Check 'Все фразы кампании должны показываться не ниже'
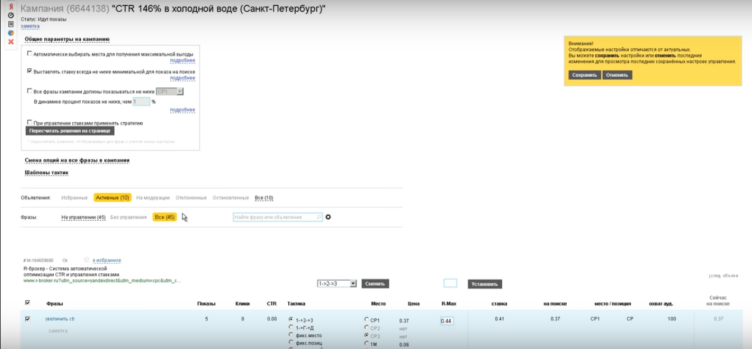 point(30,91)
